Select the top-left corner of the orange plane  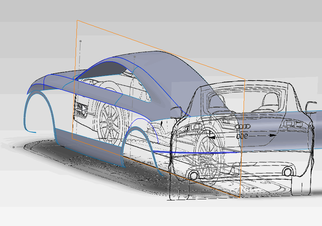77,20
